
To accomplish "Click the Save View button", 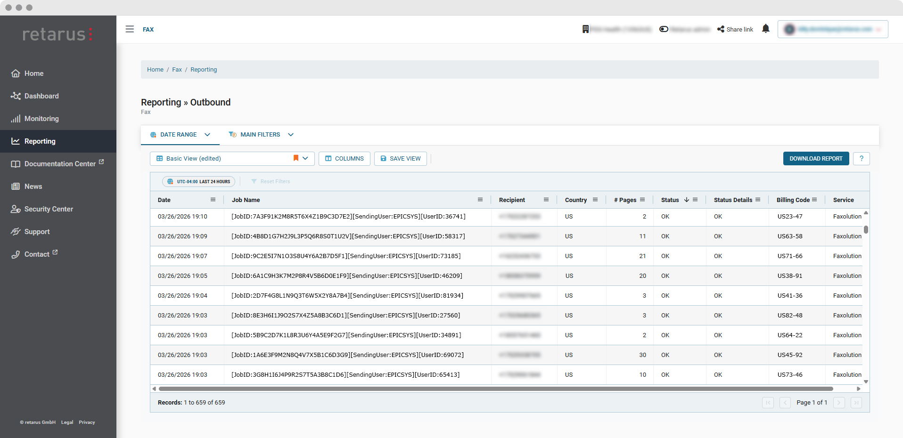I will pos(400,159).
